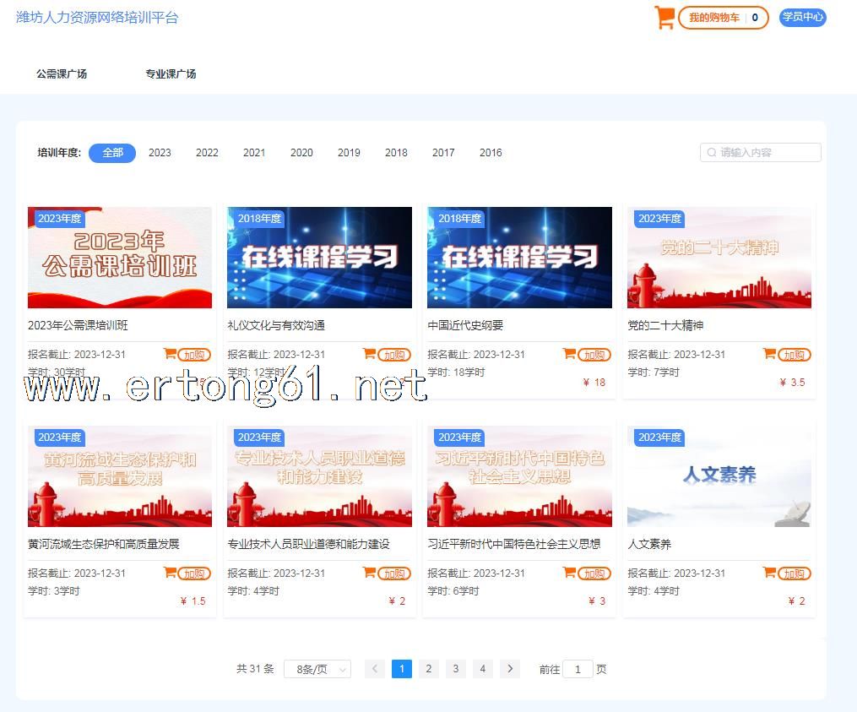Go to next page with right arrow
857x712 pixels.
510,669
